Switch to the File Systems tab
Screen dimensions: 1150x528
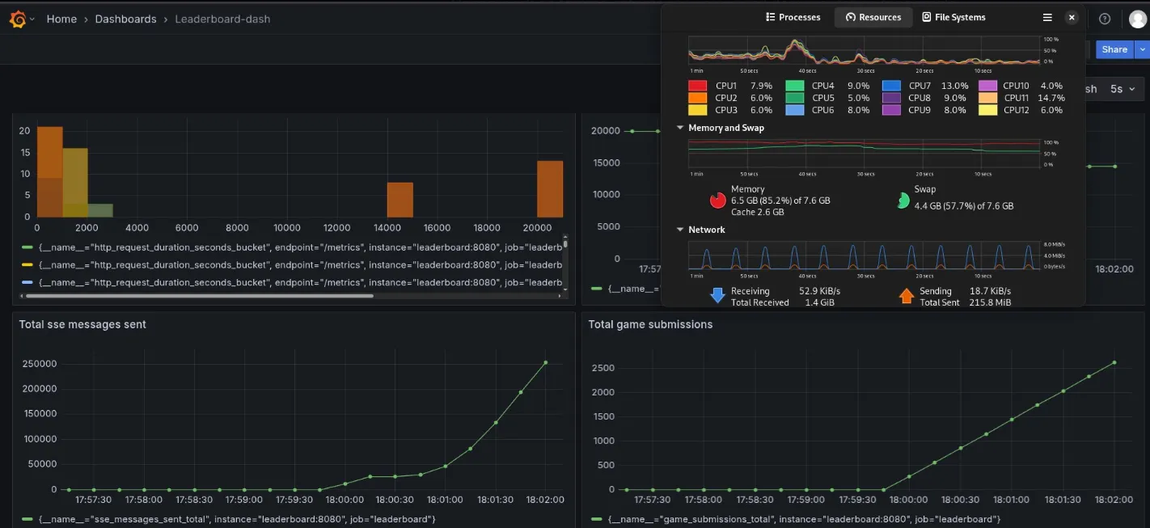coord(954,16)
